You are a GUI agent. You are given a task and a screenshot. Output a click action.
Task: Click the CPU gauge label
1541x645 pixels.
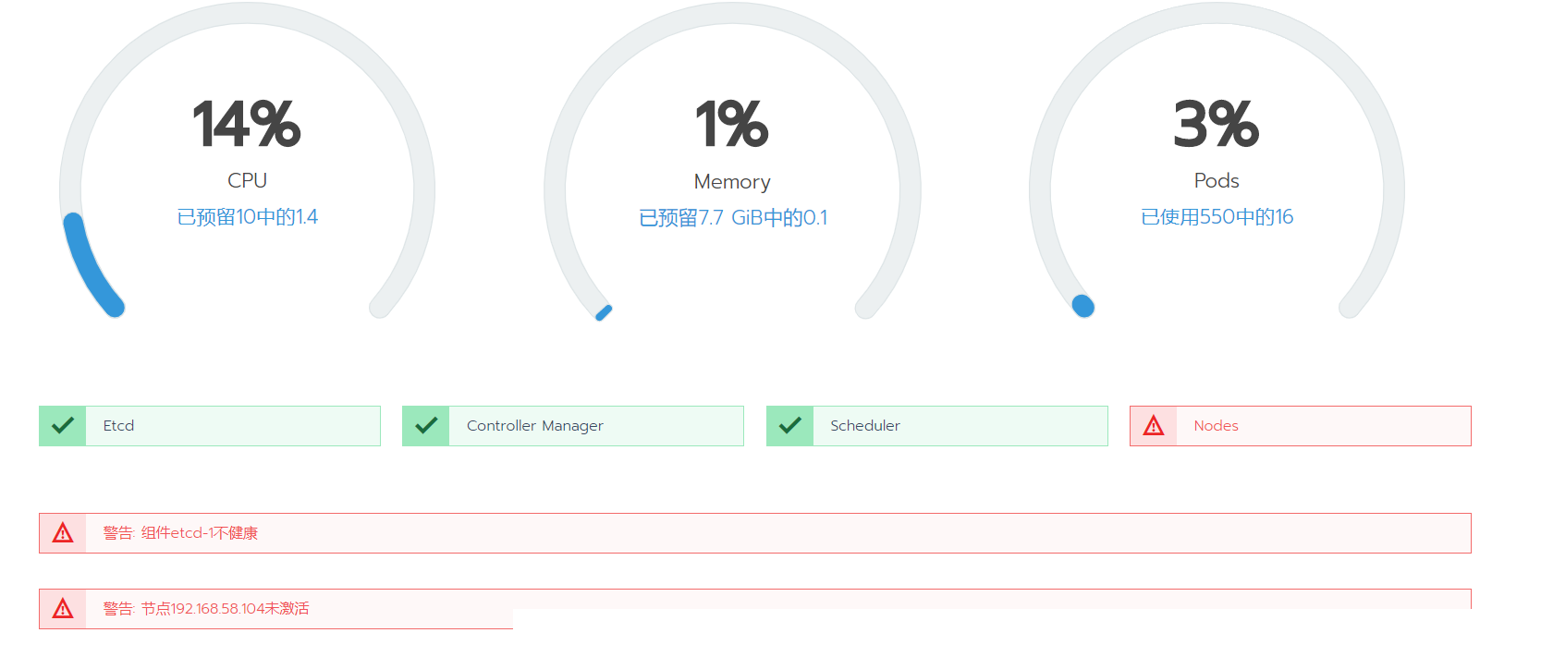coord(247,180)
